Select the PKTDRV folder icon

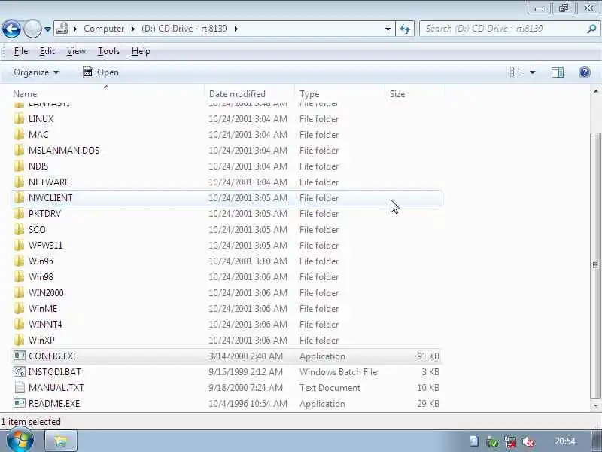tap(19, 214)
